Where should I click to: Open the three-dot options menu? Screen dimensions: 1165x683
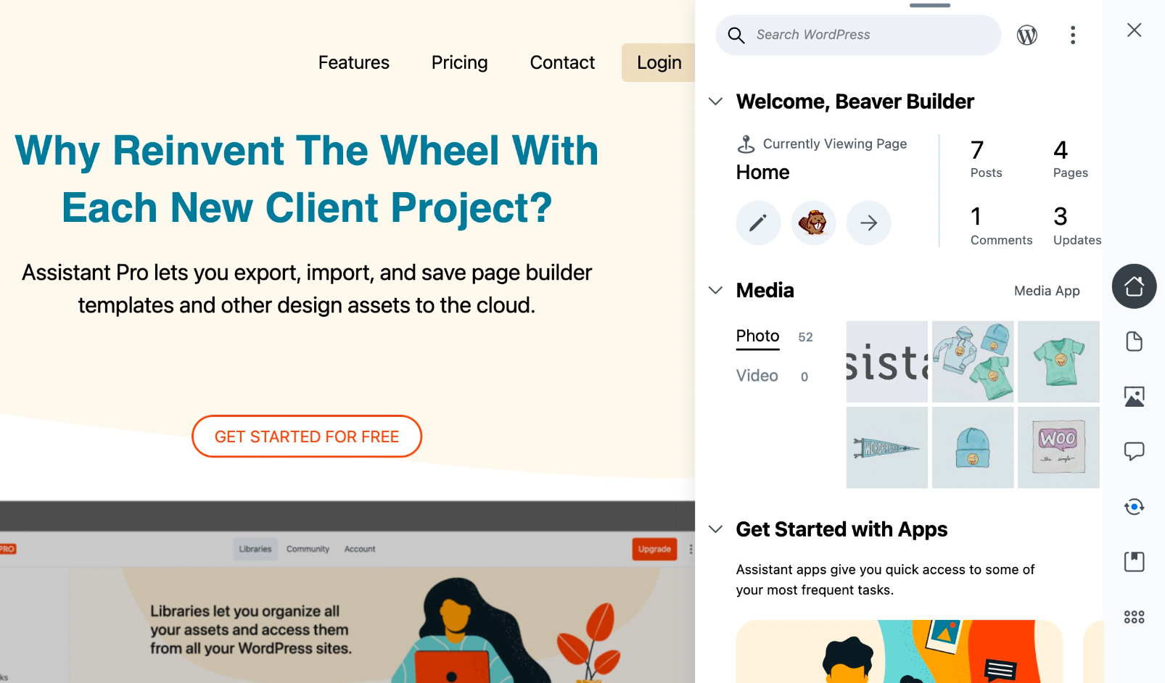pos(1072,35)
